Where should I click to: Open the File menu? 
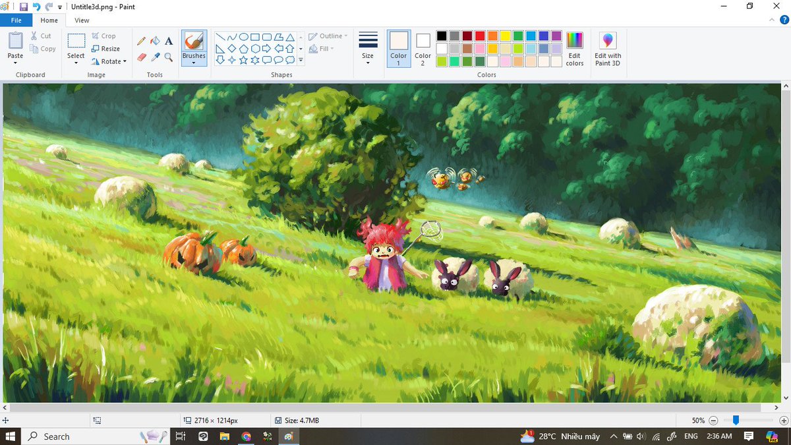[x=16, y=20]
